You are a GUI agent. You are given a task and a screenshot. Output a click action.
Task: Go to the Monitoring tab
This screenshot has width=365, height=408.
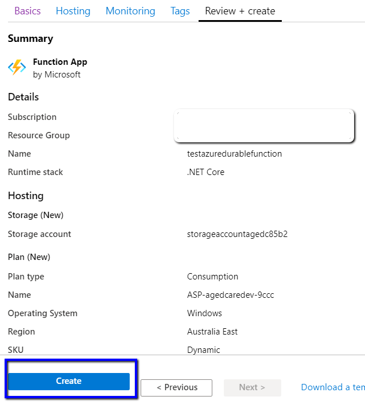(x=130, y=11)
